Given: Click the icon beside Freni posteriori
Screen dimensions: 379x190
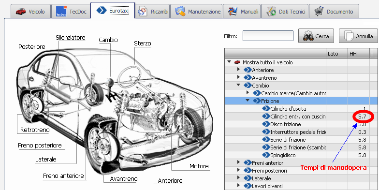Looking at the screenshot, I should click(x=248, y=171).
